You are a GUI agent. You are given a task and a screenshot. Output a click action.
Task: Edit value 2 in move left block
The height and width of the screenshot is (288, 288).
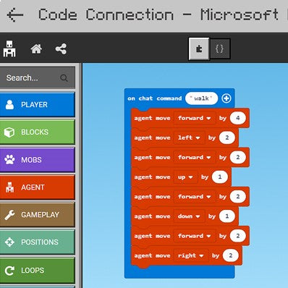click(227, 137)
